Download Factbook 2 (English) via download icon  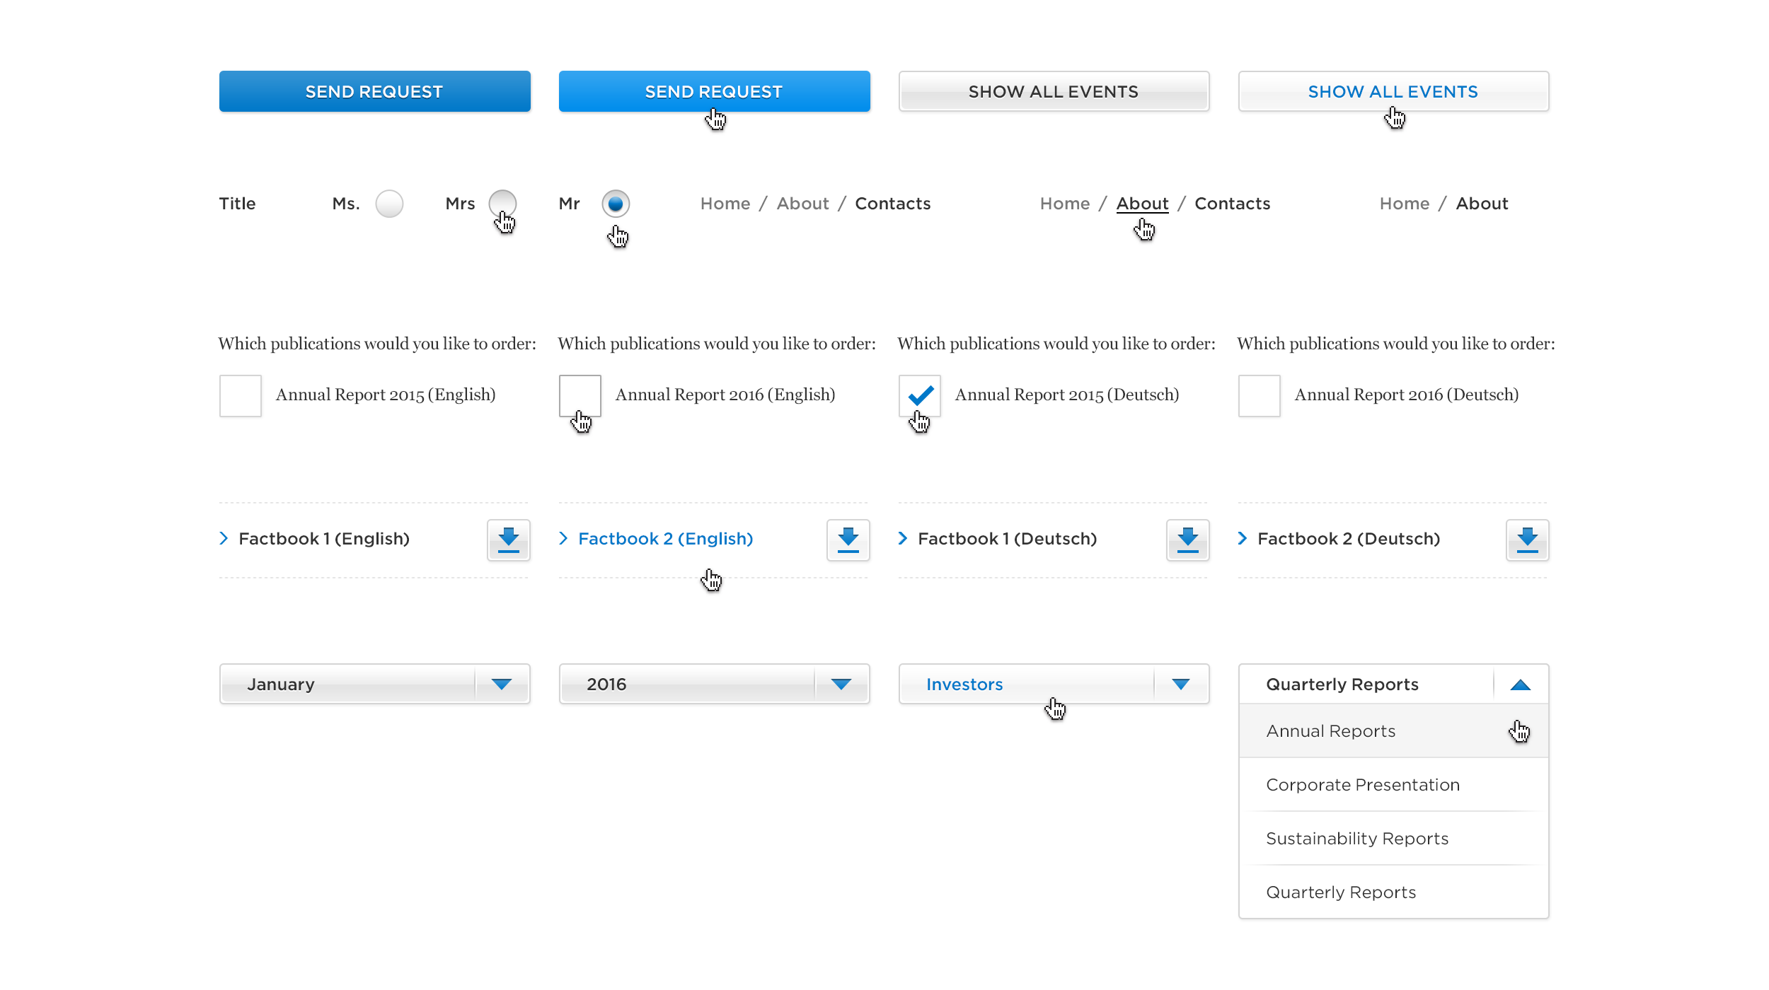848,540
